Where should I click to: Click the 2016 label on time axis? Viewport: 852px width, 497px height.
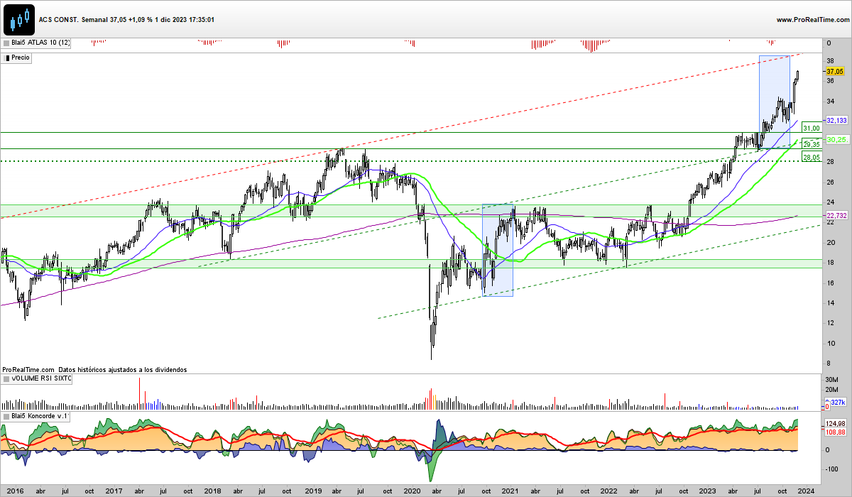pyautogui.click(x=13, y=491)
